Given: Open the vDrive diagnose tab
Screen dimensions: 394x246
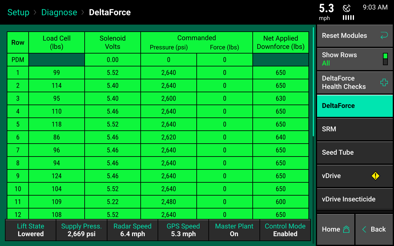Looking at the screenshot, I should tap(355, 176).
